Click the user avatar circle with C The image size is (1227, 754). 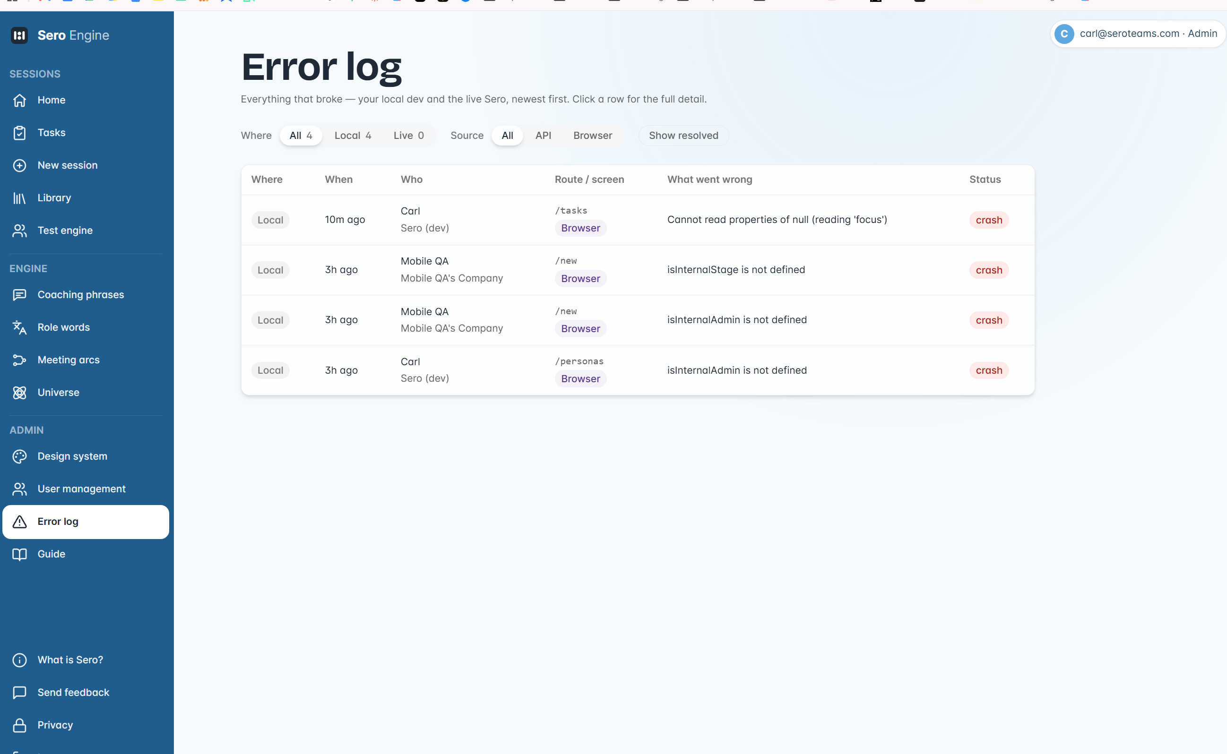click(x=1064, y=34)
